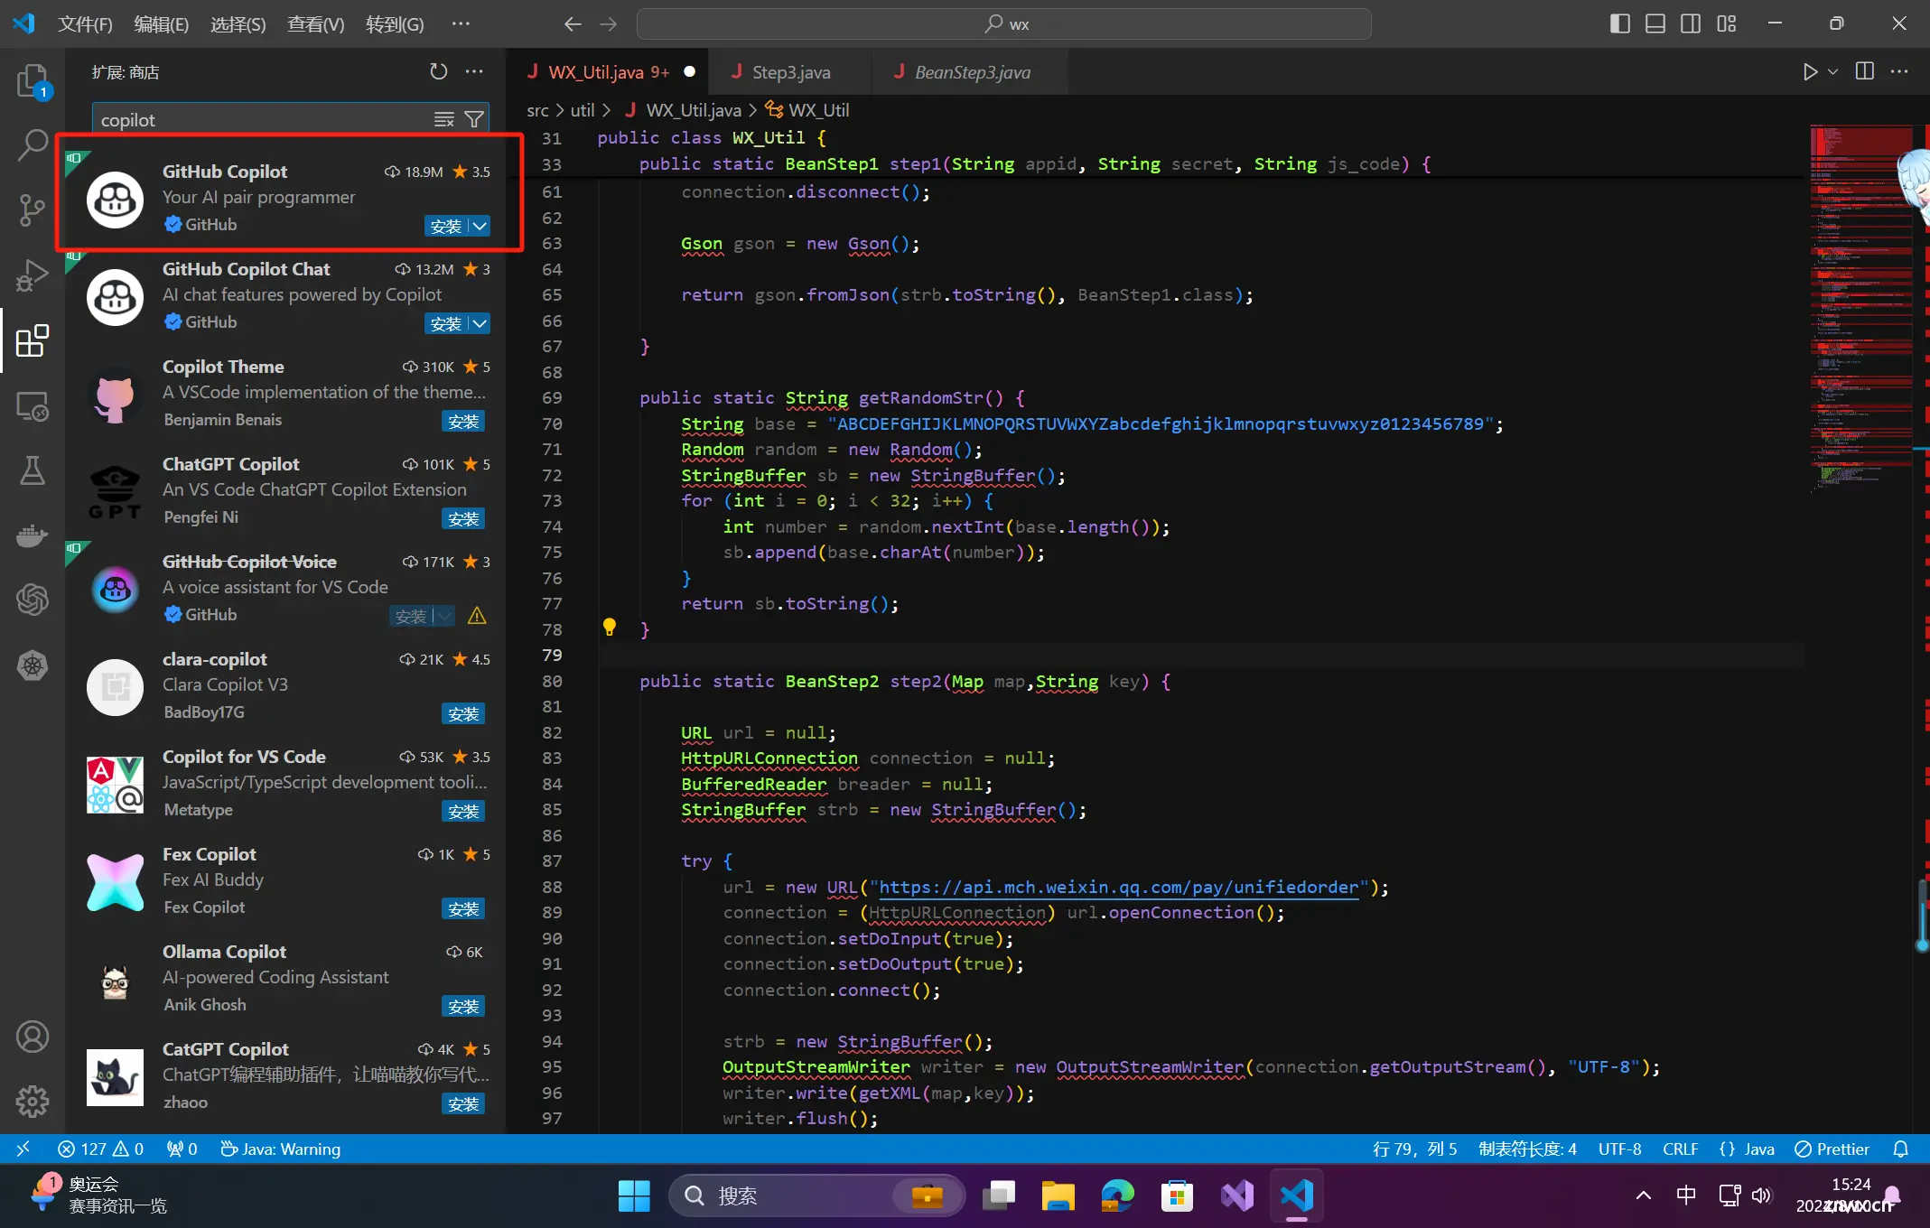
Task: Show problems via 127 errors indicator
Action: click(99, 1149)
